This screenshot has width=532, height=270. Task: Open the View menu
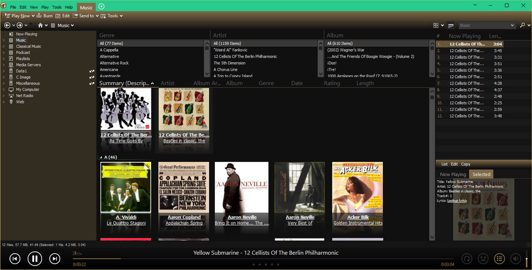pos(34,7)
